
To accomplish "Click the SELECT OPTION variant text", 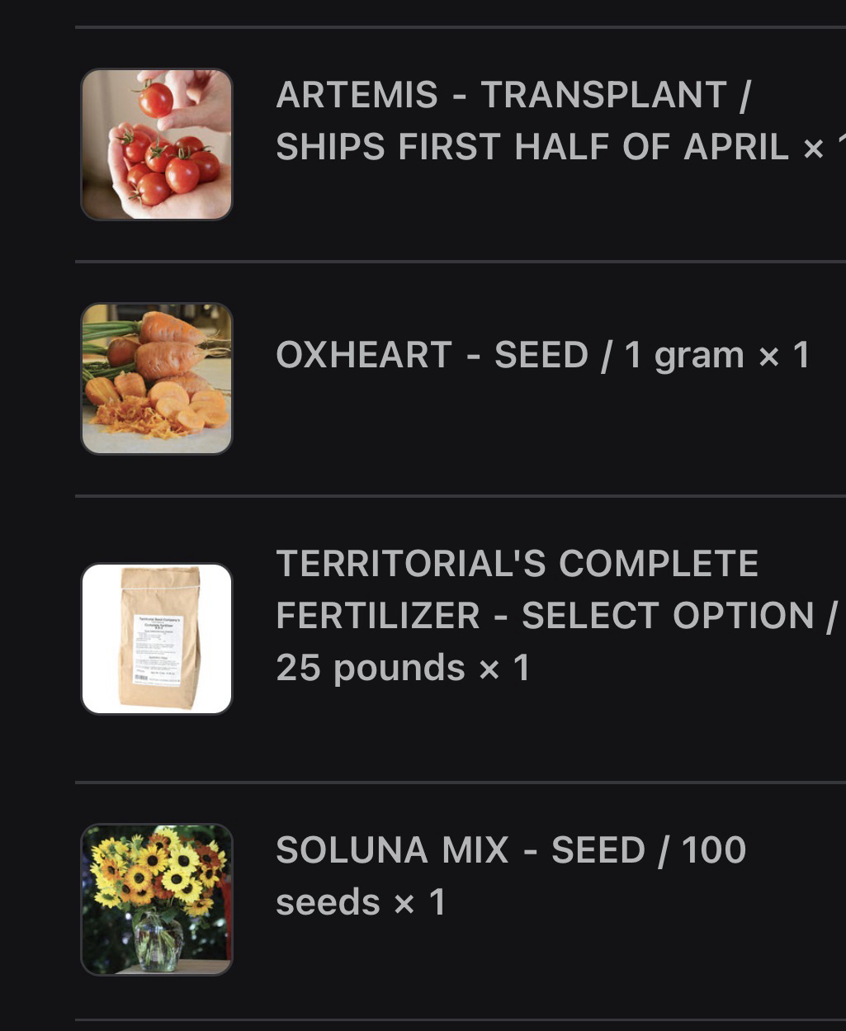I will (x=669, y=616).
